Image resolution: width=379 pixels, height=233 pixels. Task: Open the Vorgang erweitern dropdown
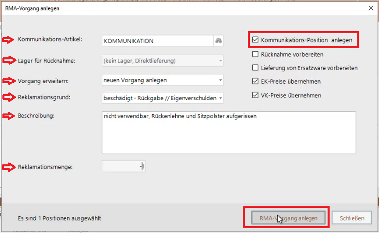coord(162,80)
